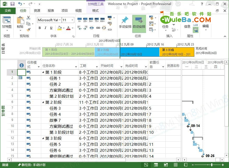229x168 pixels.
Task: Click the Indent task arrow icon
Action: [x=86, y=28]
